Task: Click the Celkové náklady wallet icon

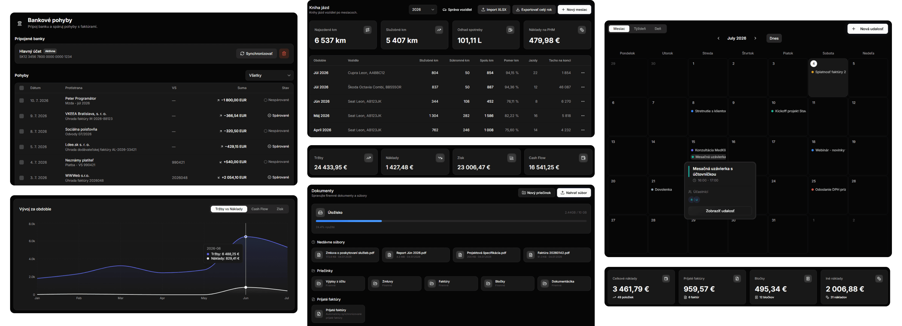Action: (666, 279)
